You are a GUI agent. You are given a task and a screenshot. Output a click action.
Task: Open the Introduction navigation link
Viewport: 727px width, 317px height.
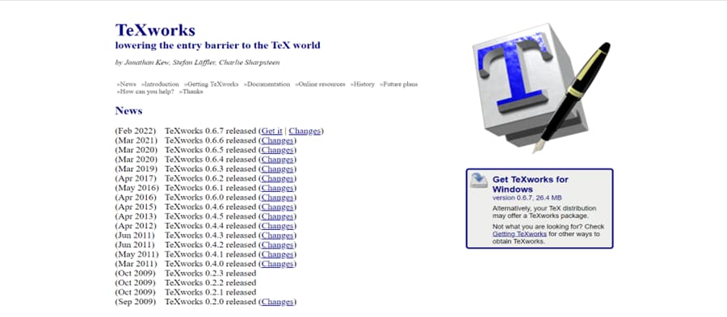[160, 84]
